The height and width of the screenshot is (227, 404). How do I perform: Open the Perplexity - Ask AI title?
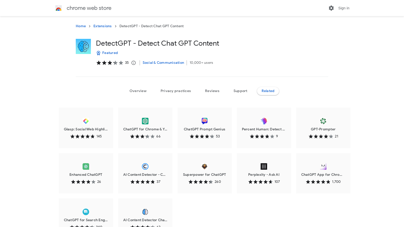point(264,175)
